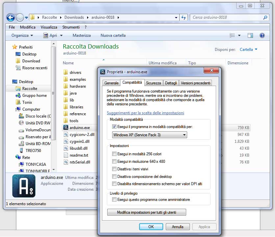Switch to Versioni precedenti tab

tap(195, 83)
